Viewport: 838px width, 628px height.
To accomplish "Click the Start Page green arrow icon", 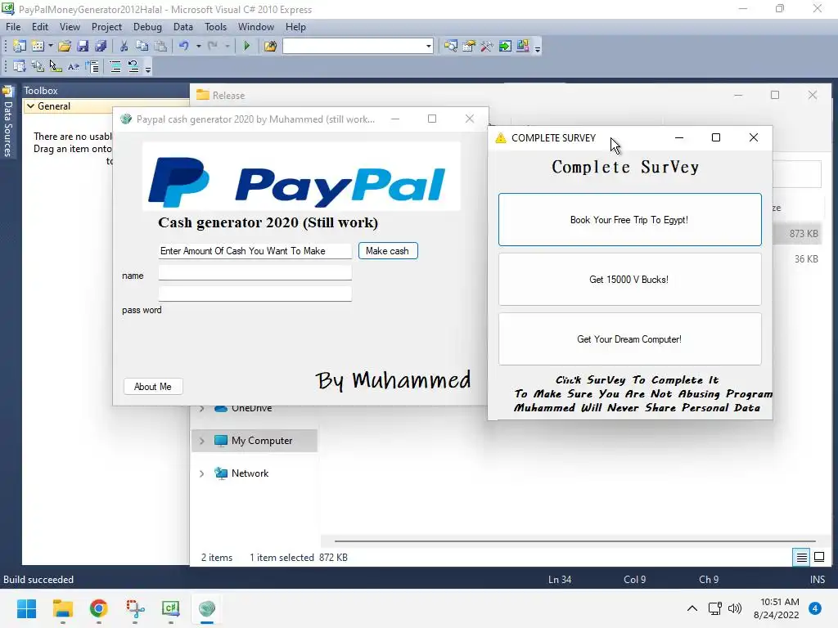I will [505, 47].
